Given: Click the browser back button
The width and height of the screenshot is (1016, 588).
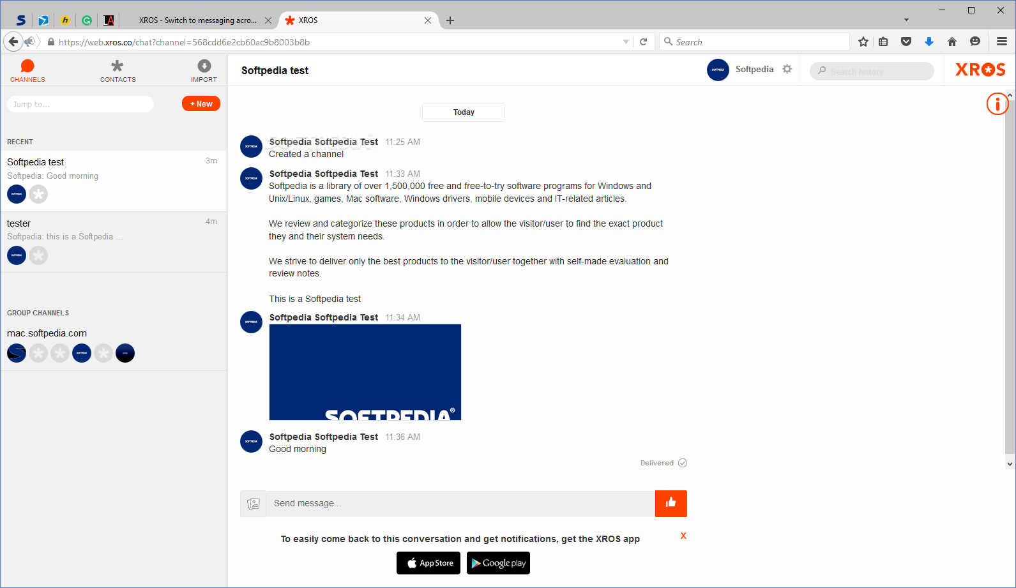Looking at the screenshot, I should coord(13,41).
